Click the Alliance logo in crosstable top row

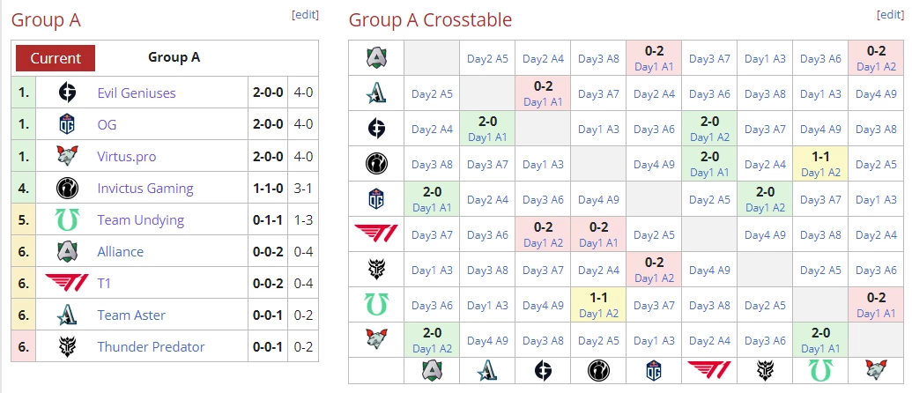(376, 58)
